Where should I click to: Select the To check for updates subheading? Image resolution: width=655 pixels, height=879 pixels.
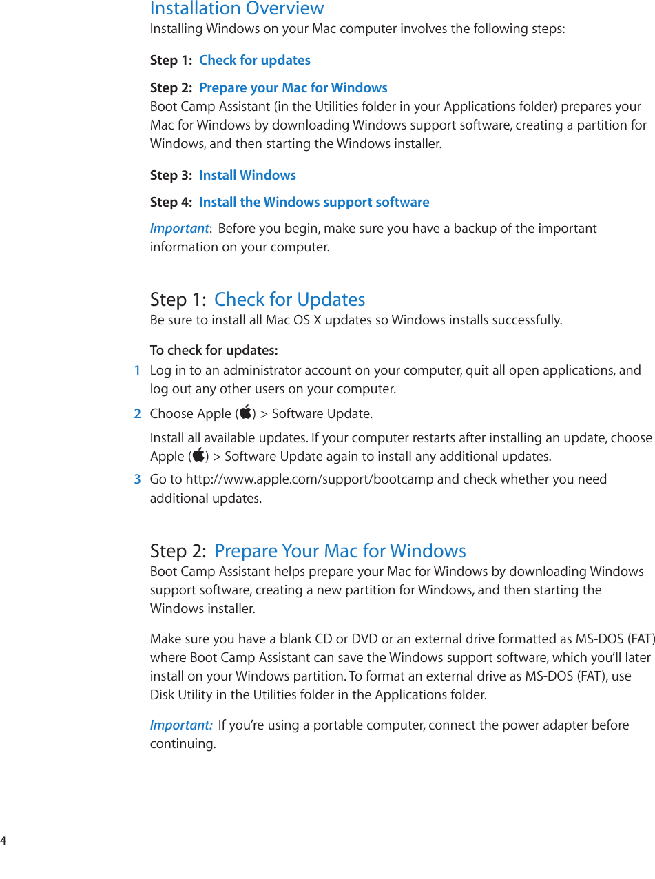click(214, 350)
